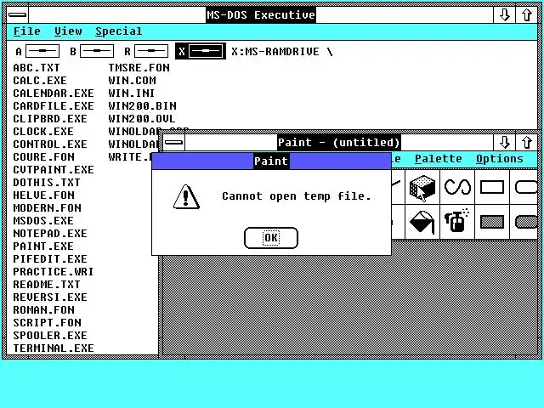Select drive A icon in MS-DOS Executive
544x408 pixels.
(37, 51)
